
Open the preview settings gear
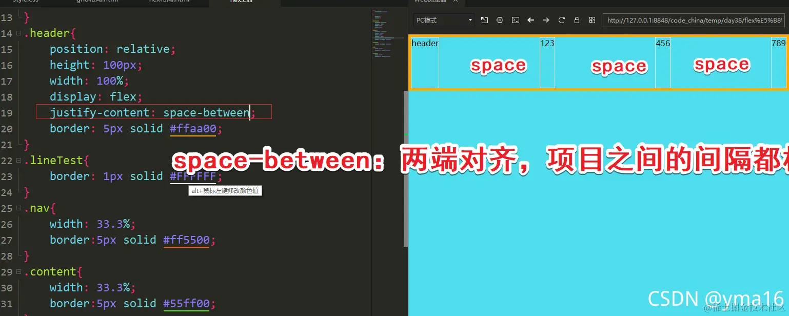(500, 20)
